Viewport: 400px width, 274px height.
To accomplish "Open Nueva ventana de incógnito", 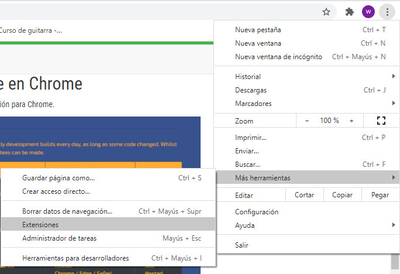I will 307,57.
